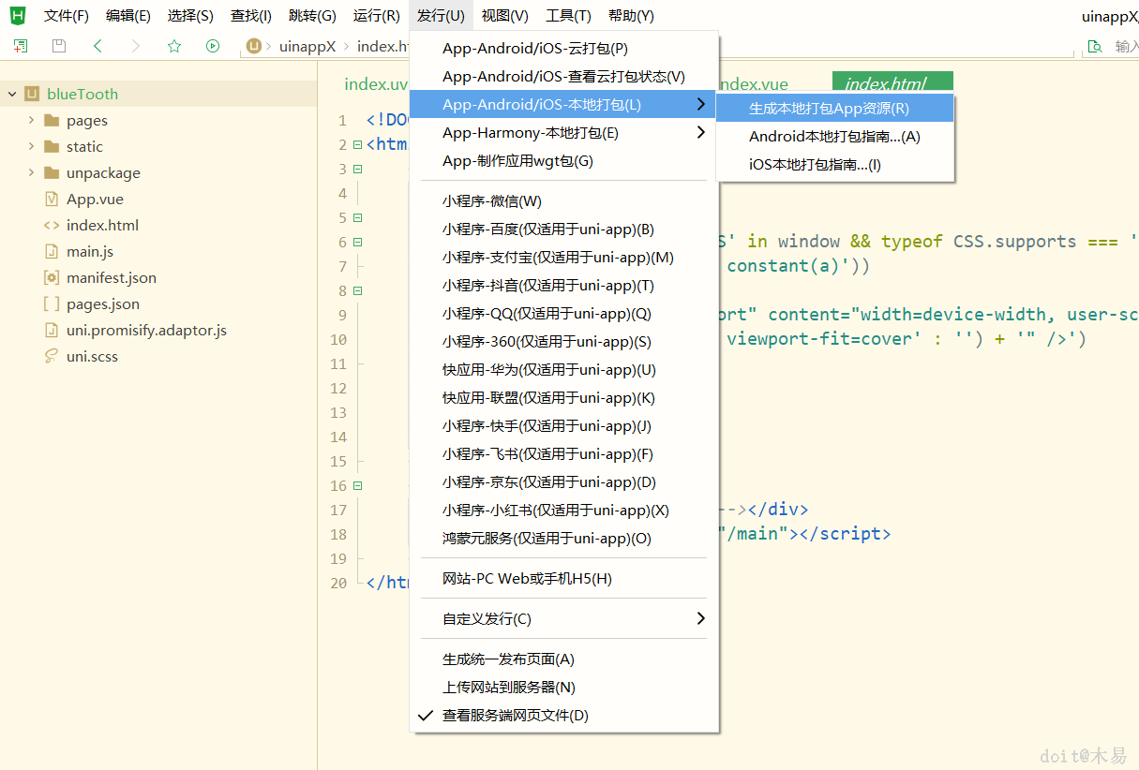Toggle 查看服务端网页文件(D) checked option
Viewport: 1139px width, 770px height.
515,716
